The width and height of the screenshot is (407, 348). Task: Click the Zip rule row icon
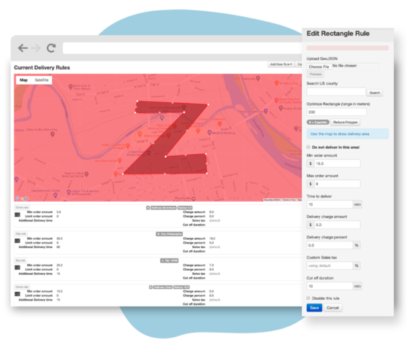pos(19,265)
